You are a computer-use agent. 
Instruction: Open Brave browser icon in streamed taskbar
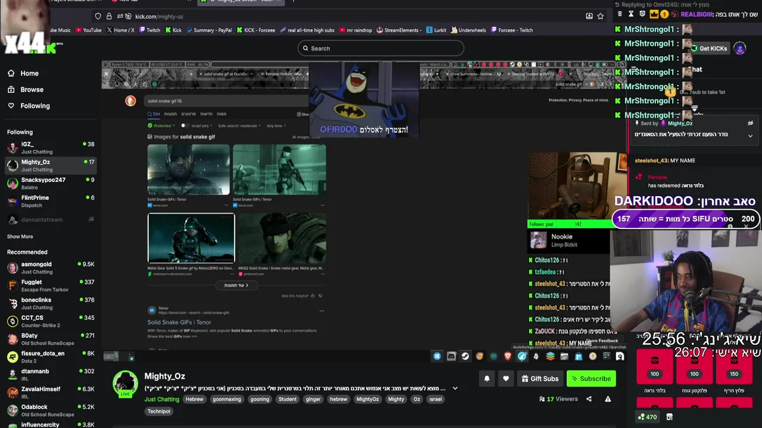pos(508,356)
